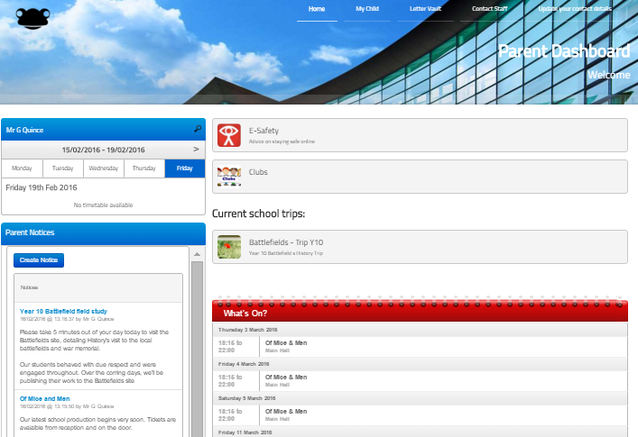The image size is (638, 437).
Task: Click the Saturday 5 March 2016 date header
Action: pyautogui.click(x=420, y=398)
